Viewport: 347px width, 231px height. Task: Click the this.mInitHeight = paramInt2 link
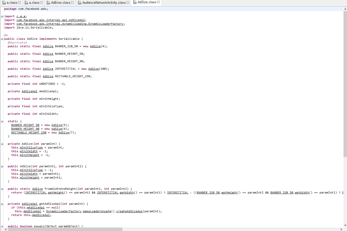30,178
